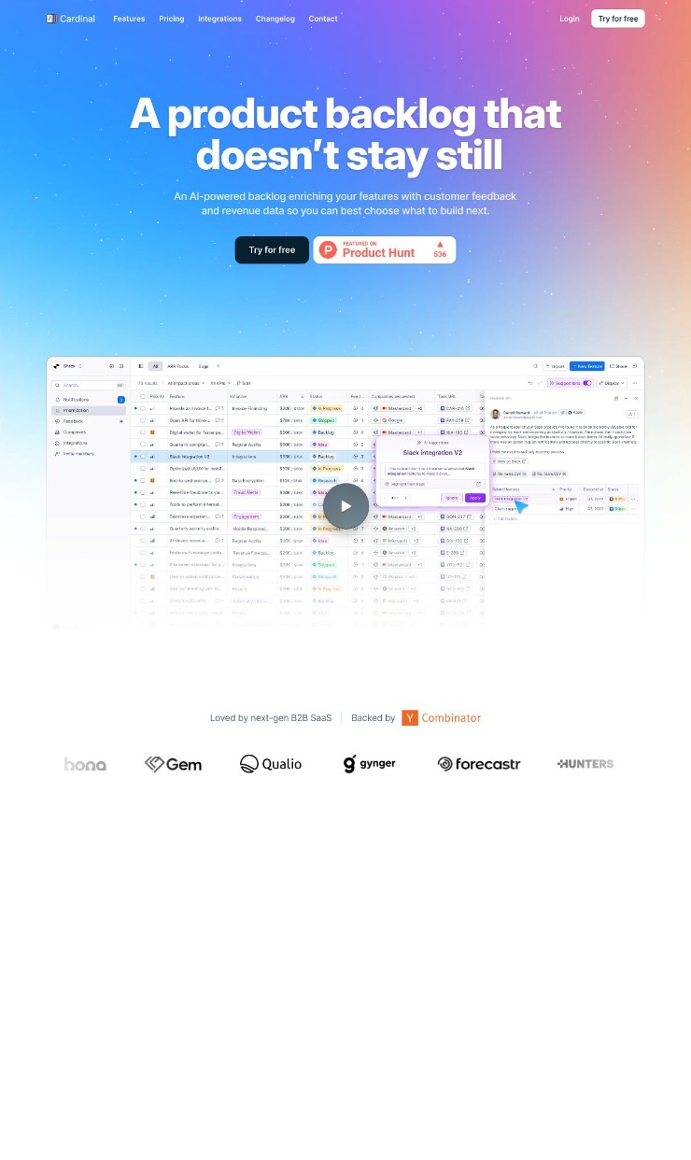Select the All view tab
Image resolution: width=691 pixels, height=1160 pixels.
(155, 366)
